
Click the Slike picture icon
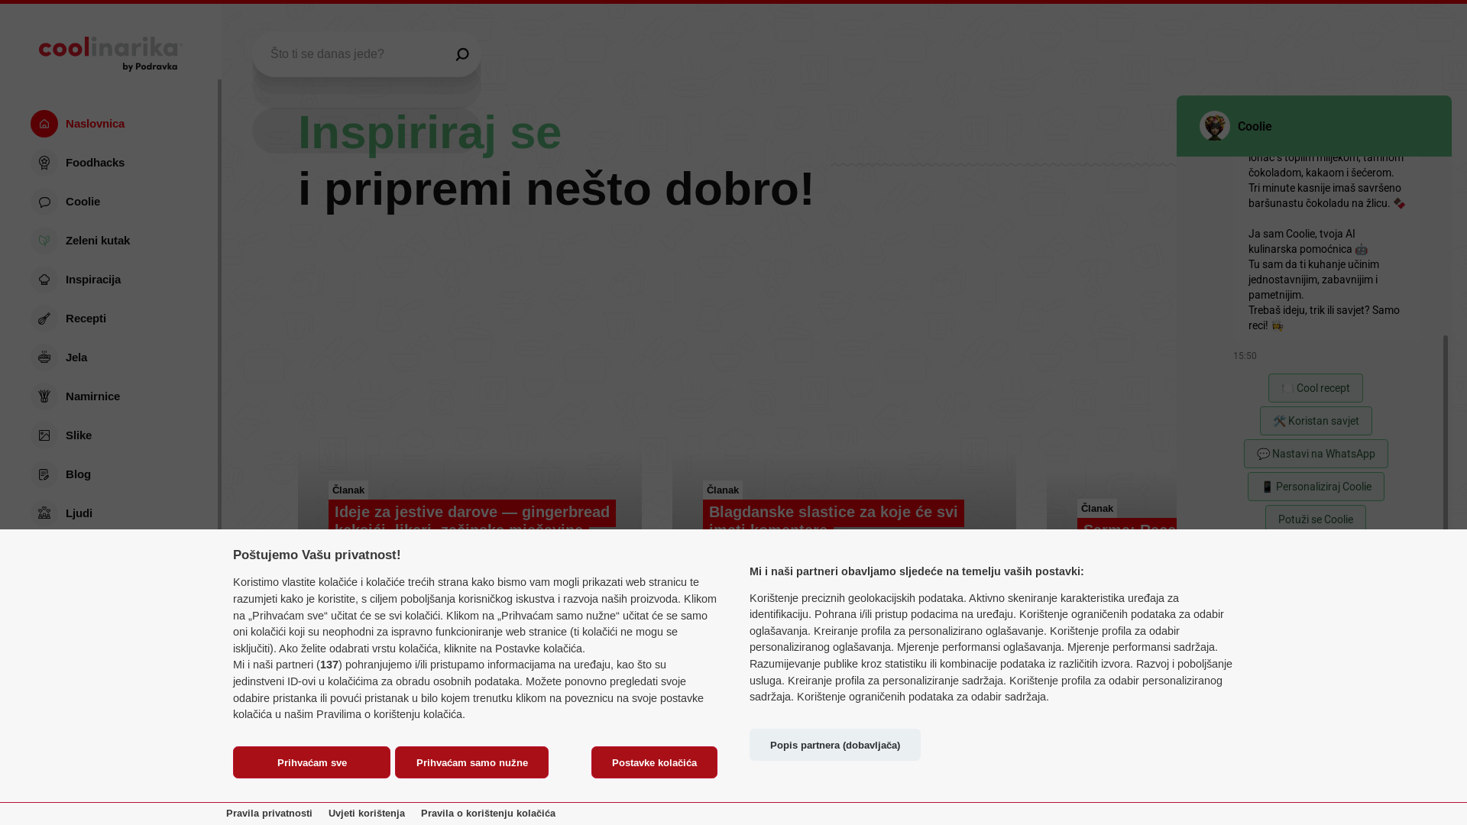(x=44, y=435)
